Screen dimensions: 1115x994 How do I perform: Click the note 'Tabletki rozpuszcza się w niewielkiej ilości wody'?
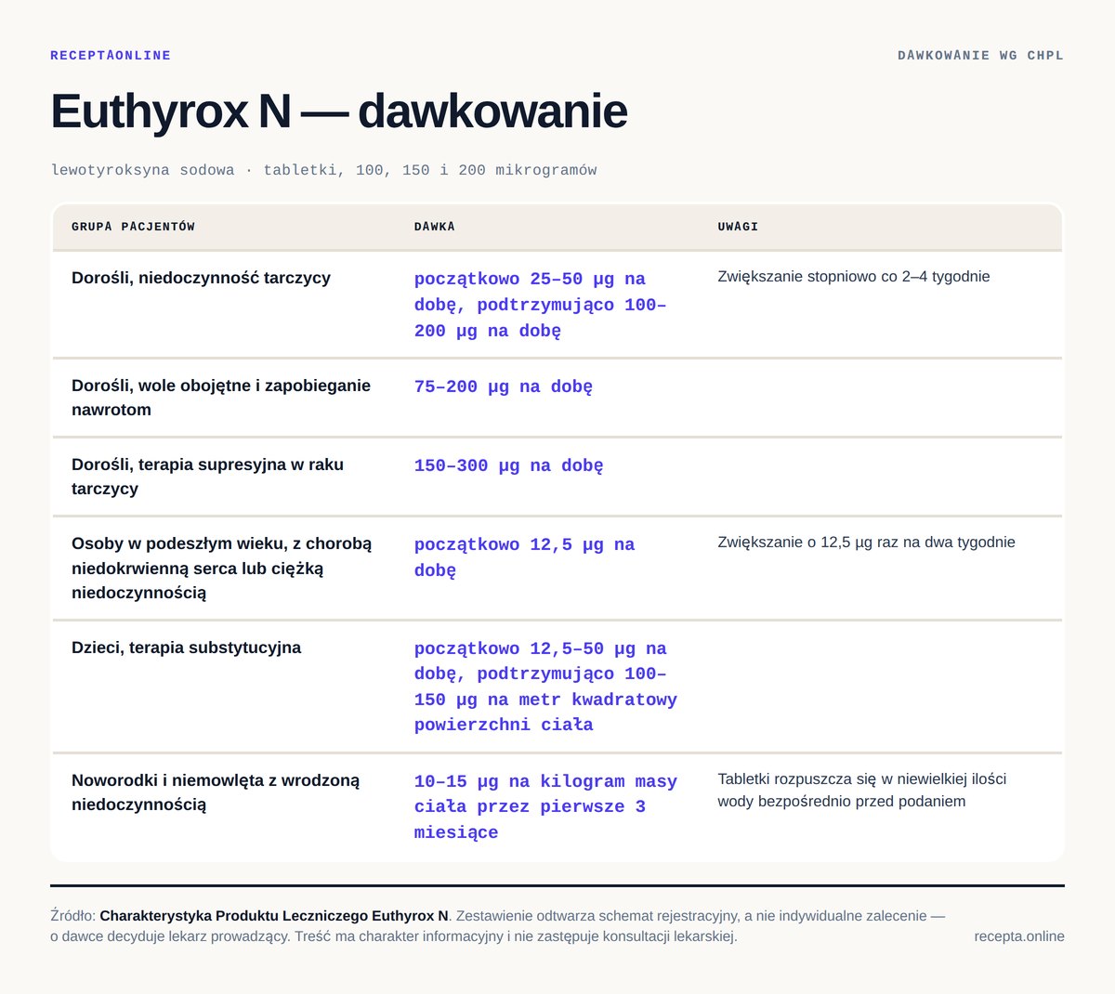(x=862, y=791)
